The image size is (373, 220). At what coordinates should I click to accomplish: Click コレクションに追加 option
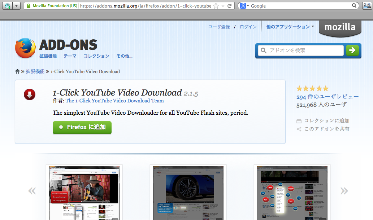(323, 121)
